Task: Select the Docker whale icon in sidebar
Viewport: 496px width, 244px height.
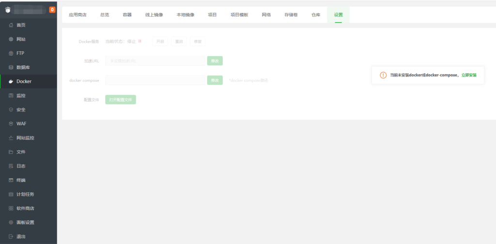Action: [11, 81]
